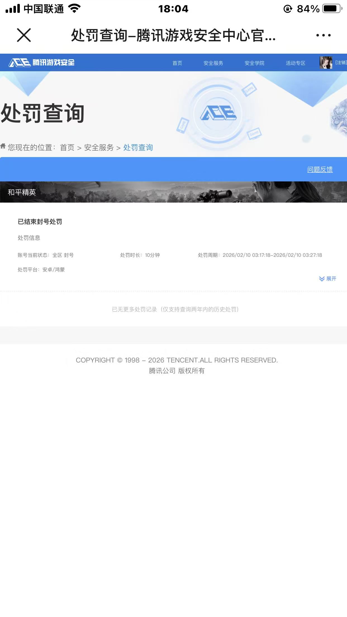The width and height of the screenshot is (347, 617).
Task: Tap the battery icon in status bar
Action: tap(332, 9)
